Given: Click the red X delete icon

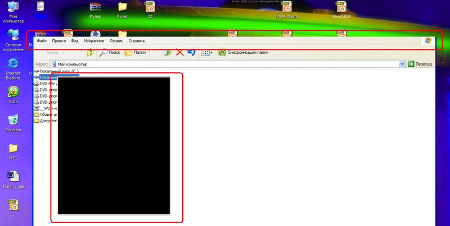Looking at the screenshot, I should click(179, 52).
